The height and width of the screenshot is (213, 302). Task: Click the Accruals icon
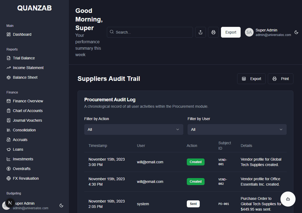[x=8, y=140]
